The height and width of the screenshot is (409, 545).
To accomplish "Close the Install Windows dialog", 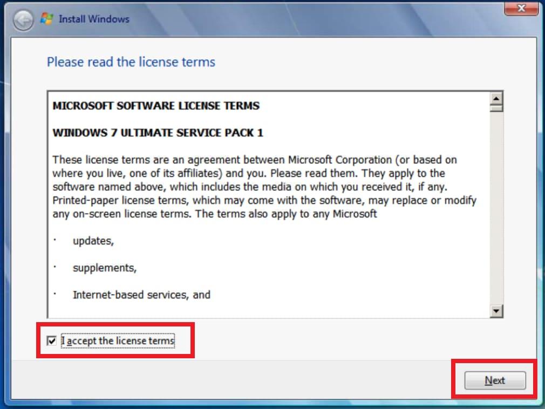I will point(521,8).
